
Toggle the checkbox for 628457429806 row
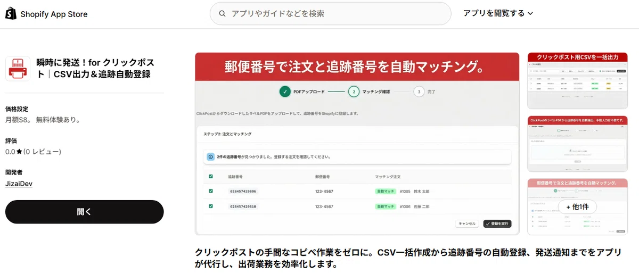[211, 191]
